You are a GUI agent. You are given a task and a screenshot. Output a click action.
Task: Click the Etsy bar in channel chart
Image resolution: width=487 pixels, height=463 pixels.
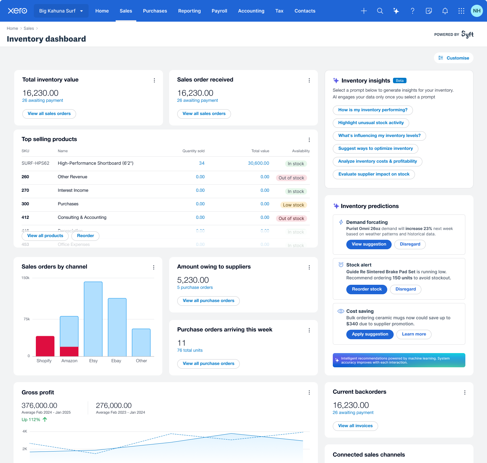tap(93, 319)
